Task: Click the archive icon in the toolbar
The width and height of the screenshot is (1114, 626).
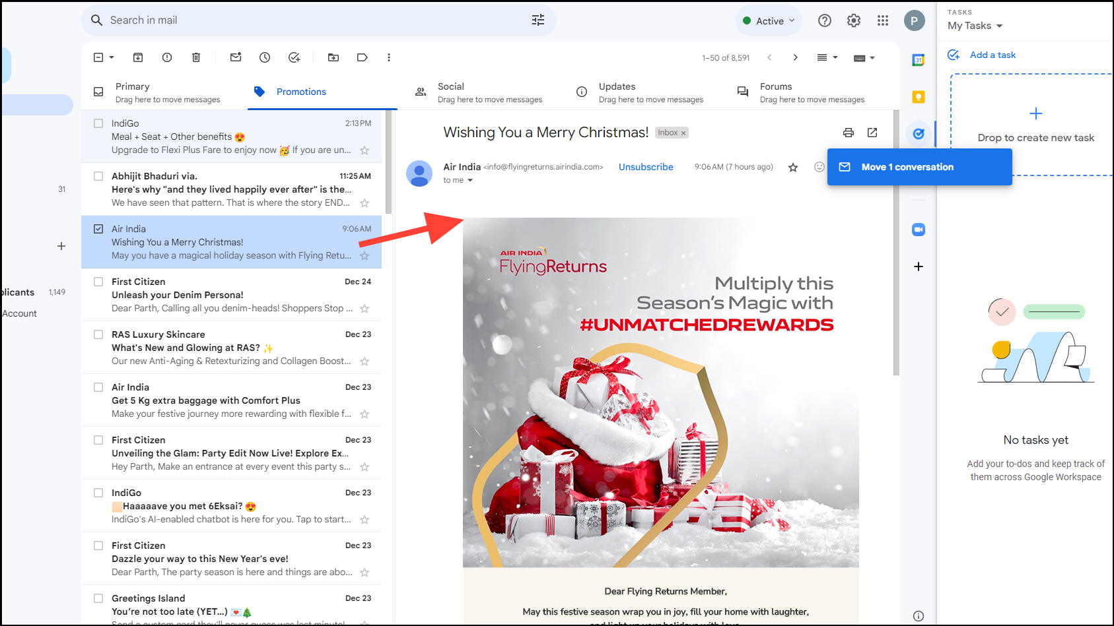Action: coord(138,57)
